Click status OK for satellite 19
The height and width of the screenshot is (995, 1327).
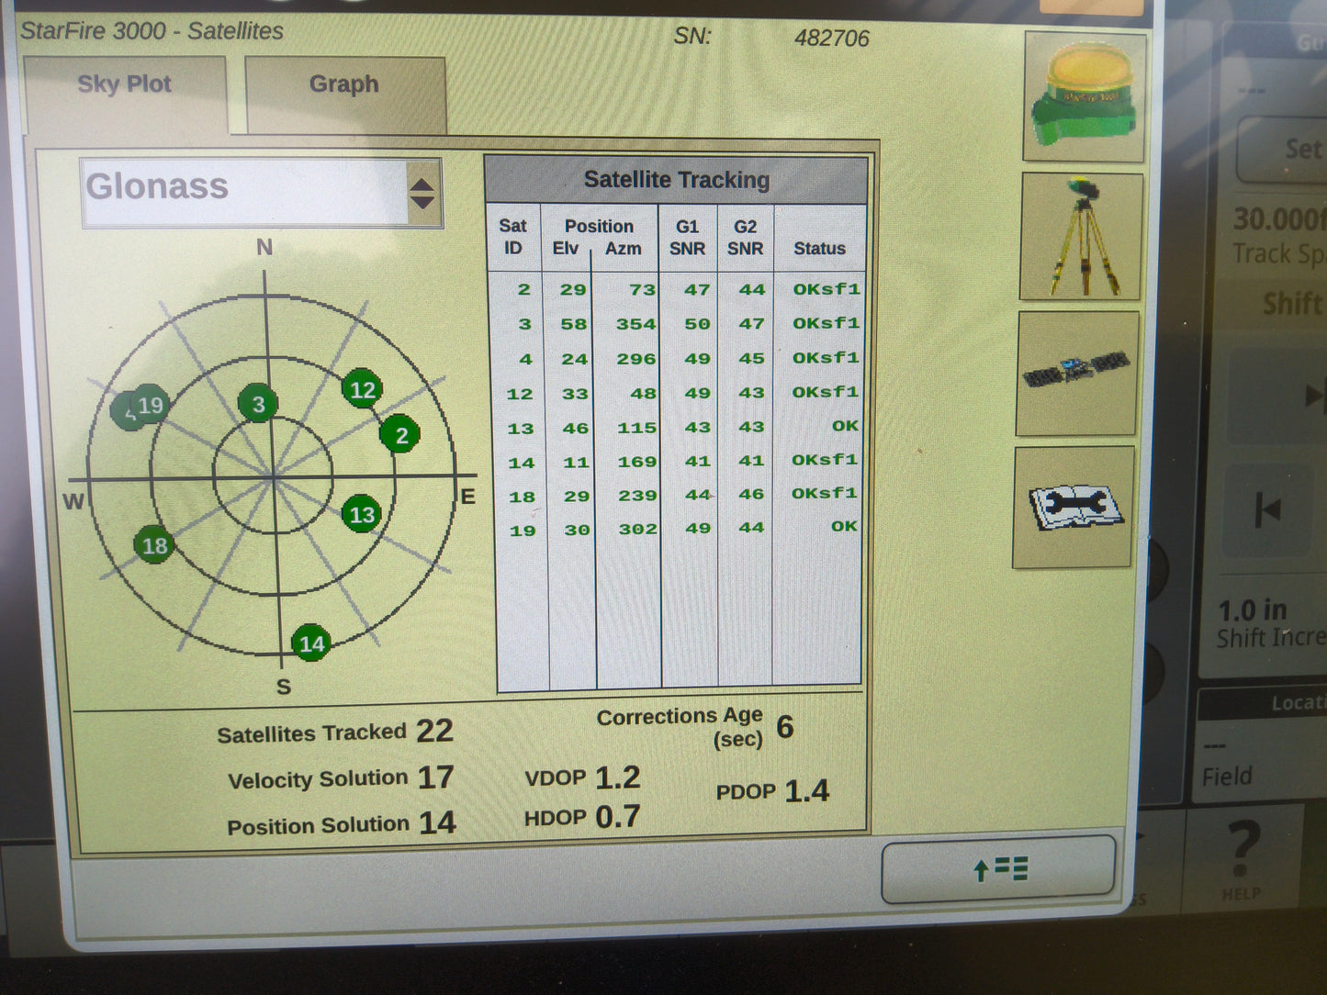click(845, 527)
